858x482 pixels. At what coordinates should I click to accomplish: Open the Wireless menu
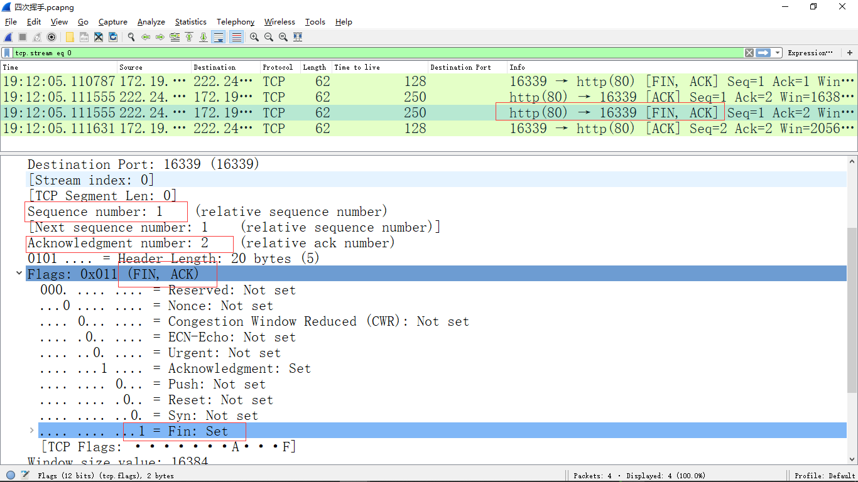click(280, 21)
